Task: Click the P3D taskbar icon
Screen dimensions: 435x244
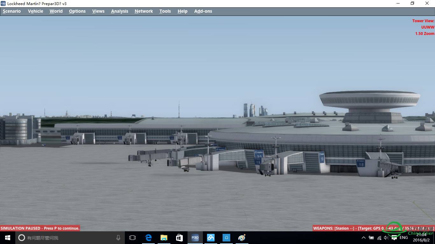Action: (195, 238)
